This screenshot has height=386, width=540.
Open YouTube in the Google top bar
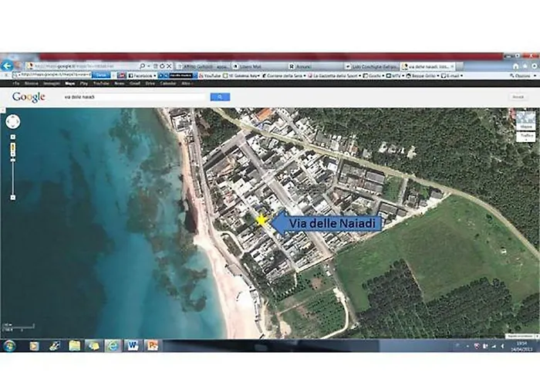pyautogui.click(x=100, y=83)
